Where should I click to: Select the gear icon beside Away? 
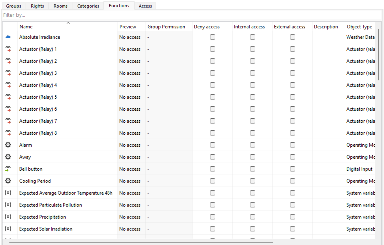pos(8,157)
